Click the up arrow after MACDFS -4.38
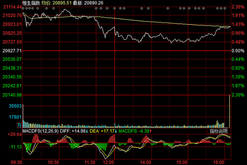This screenshot has width=247, height=165. (x=150, y=131)
